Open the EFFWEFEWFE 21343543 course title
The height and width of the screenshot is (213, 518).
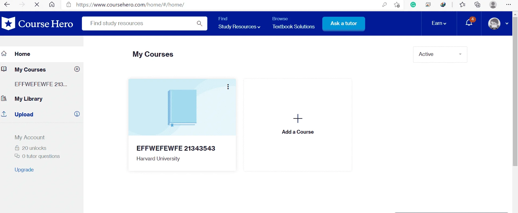pos(176,148)
